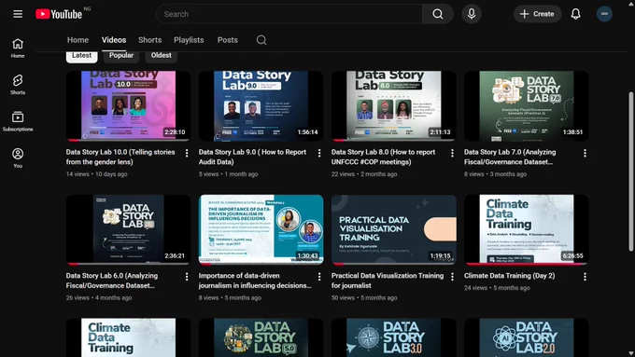Open Subscriptions in the sidebar
Screen dimensions: 635x357
[18, 122]
